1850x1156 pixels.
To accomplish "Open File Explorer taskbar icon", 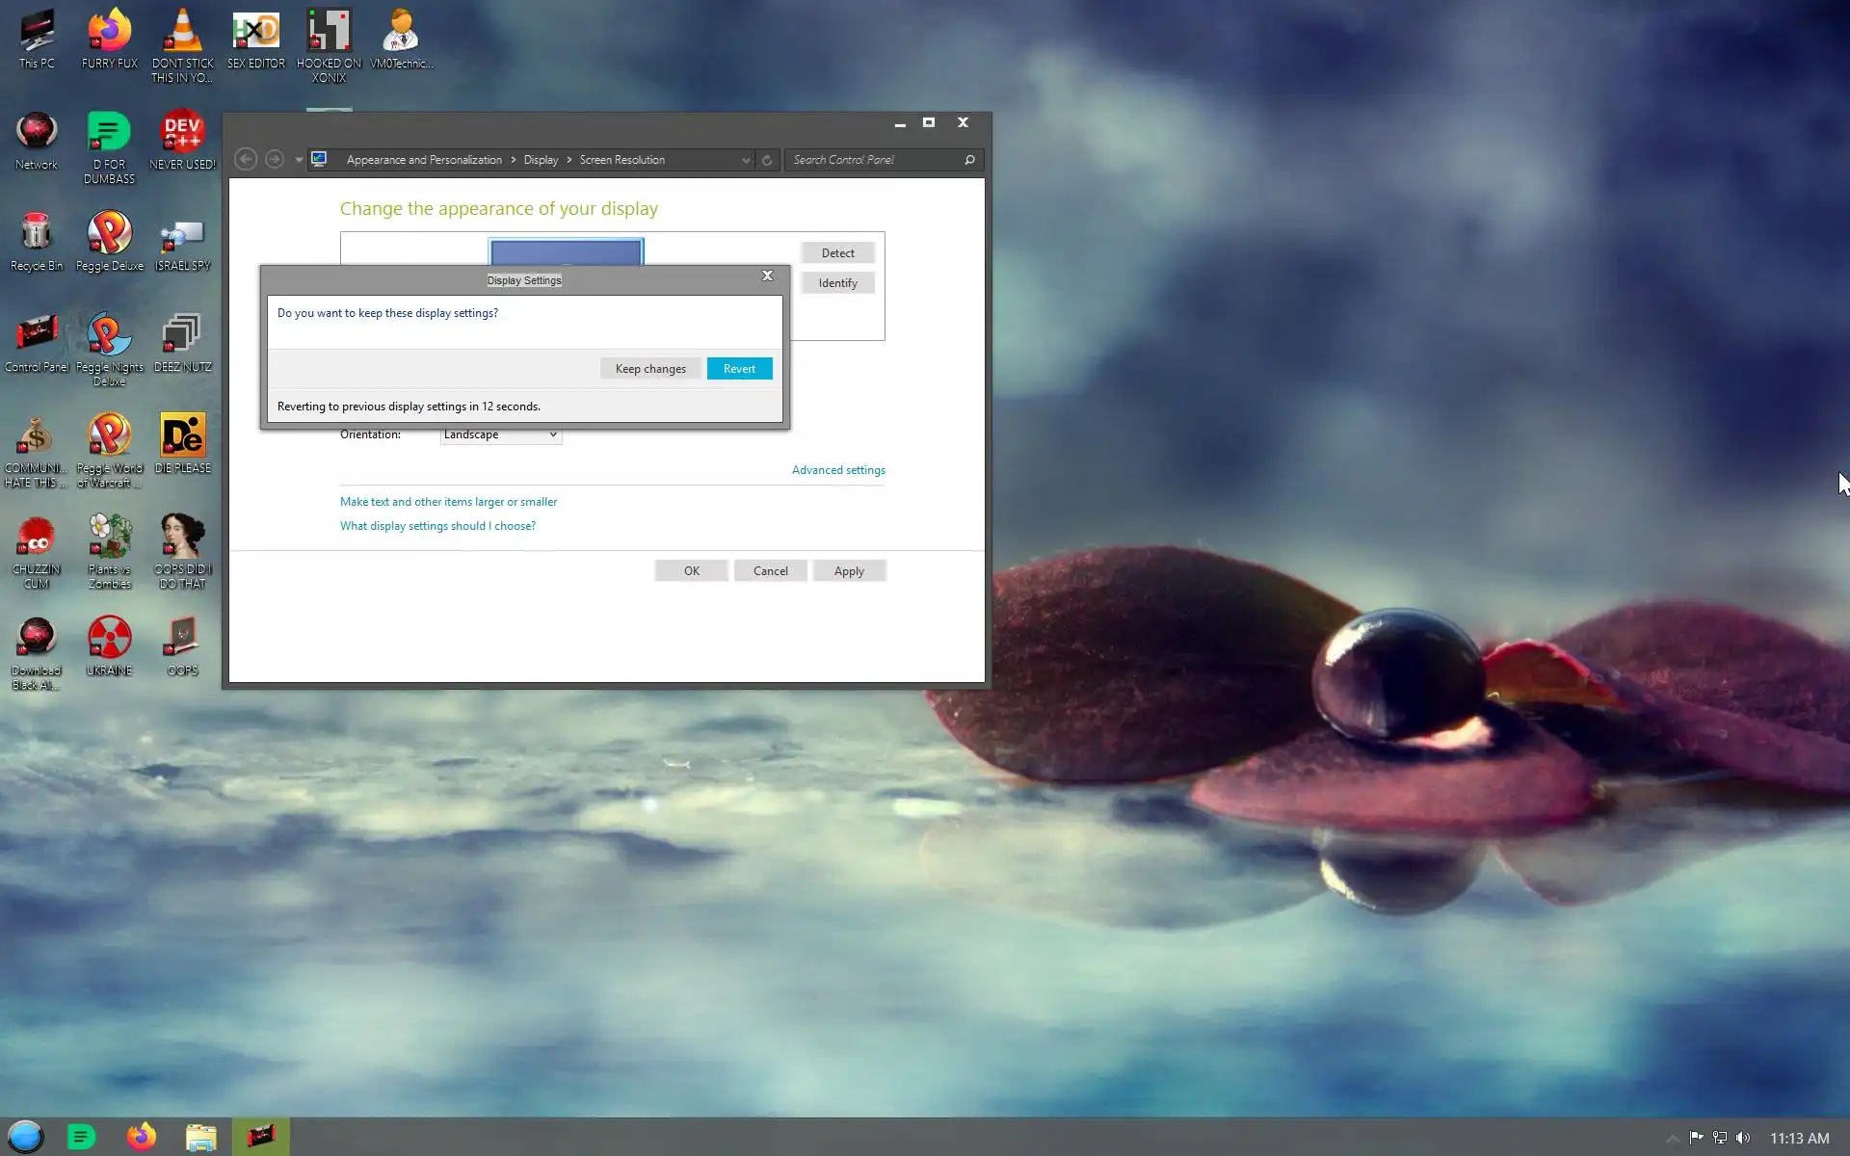I will [x=200, y=1137].
